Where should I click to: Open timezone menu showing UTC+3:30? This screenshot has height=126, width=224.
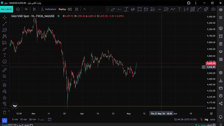click(x=185, y=120)
